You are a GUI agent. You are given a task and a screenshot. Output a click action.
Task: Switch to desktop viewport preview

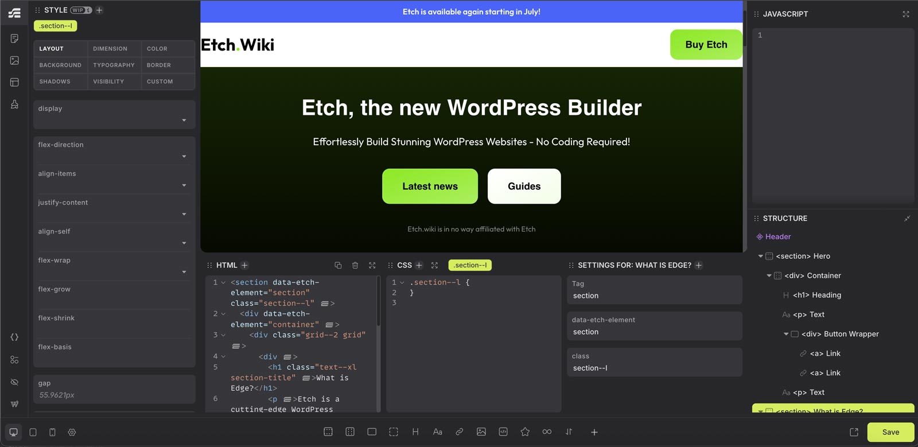(14, 432)
